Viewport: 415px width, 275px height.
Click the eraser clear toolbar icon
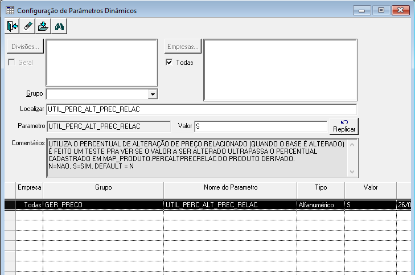pos(27,26)
